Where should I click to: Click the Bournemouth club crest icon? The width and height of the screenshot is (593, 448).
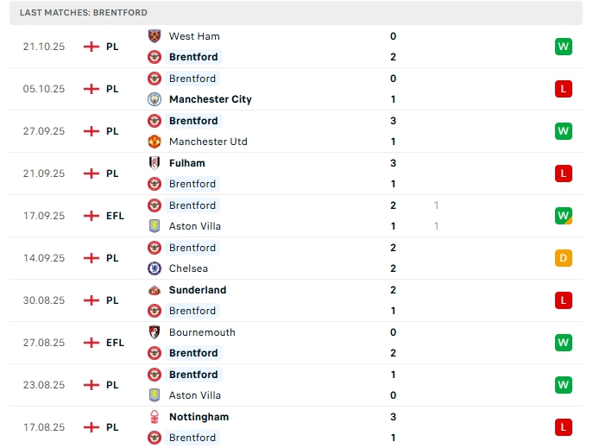tap(155, 332)
